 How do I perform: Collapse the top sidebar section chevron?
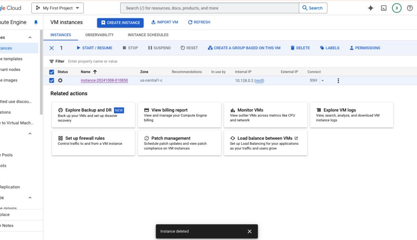point(30,37)
